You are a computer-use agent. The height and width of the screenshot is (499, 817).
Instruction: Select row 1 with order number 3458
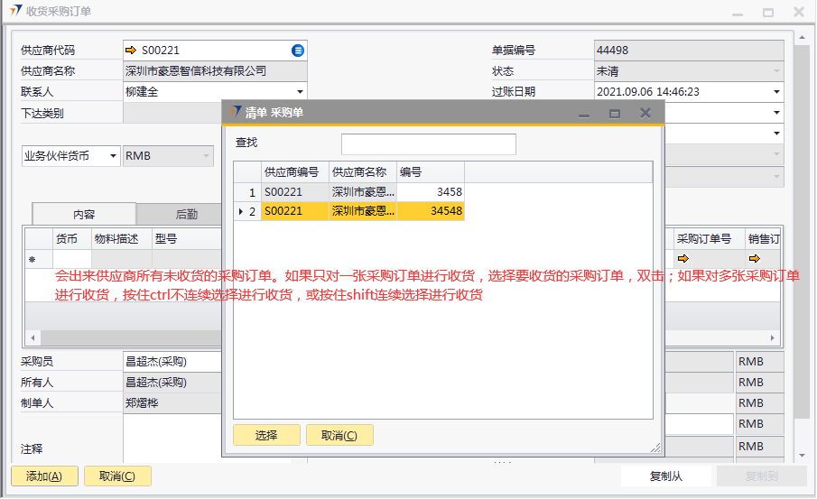(x=361, y=192)
